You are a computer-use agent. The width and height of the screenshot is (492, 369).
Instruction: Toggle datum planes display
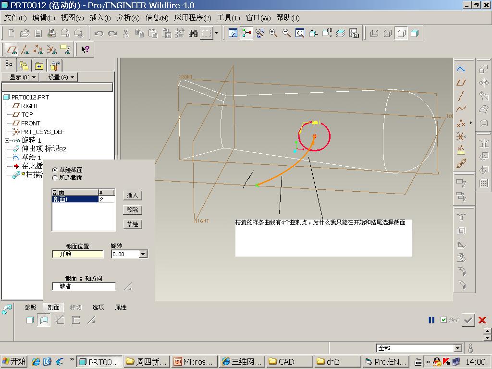click(12, 49)
